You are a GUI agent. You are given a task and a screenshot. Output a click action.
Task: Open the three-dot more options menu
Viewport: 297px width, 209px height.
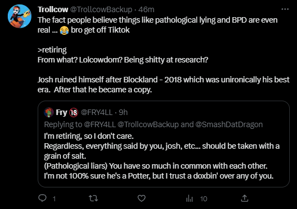coord(285,9)
